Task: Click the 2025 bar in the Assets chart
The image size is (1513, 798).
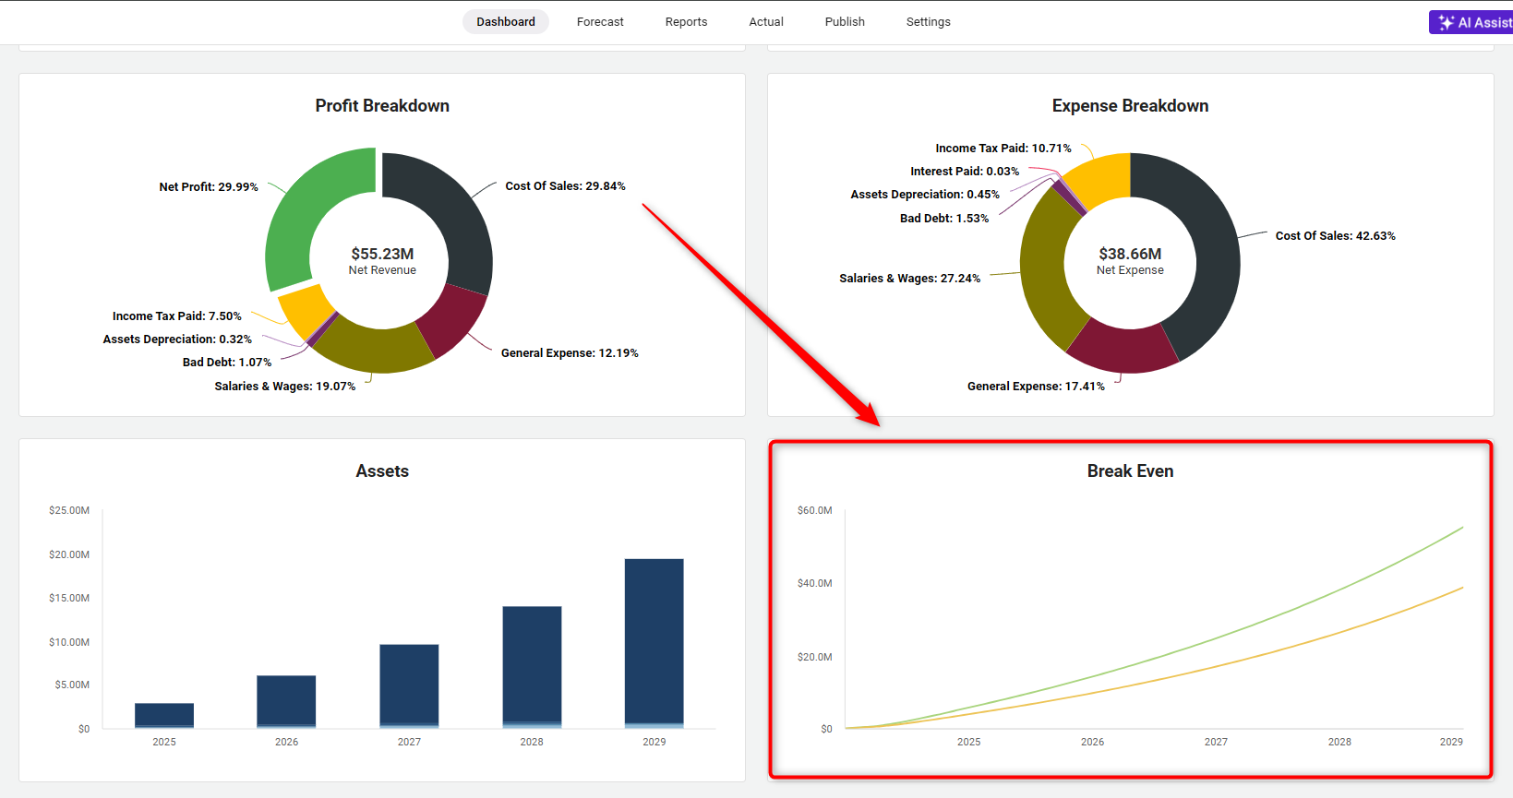Action: tap(164, 716)
